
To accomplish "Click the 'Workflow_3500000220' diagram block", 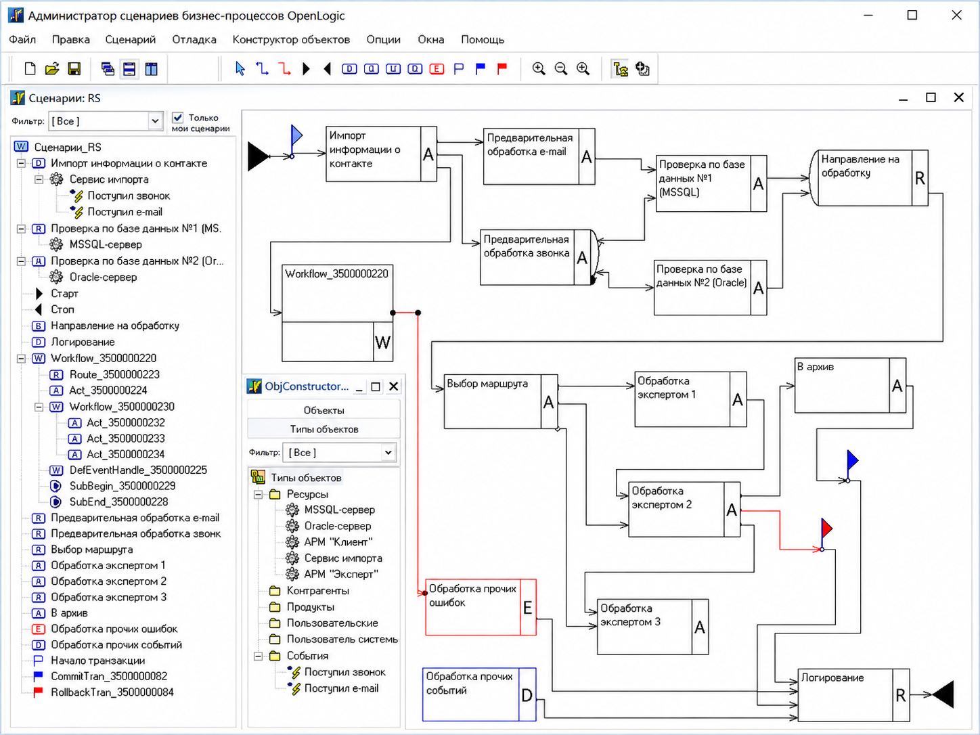I will click(x=337, y=313).
